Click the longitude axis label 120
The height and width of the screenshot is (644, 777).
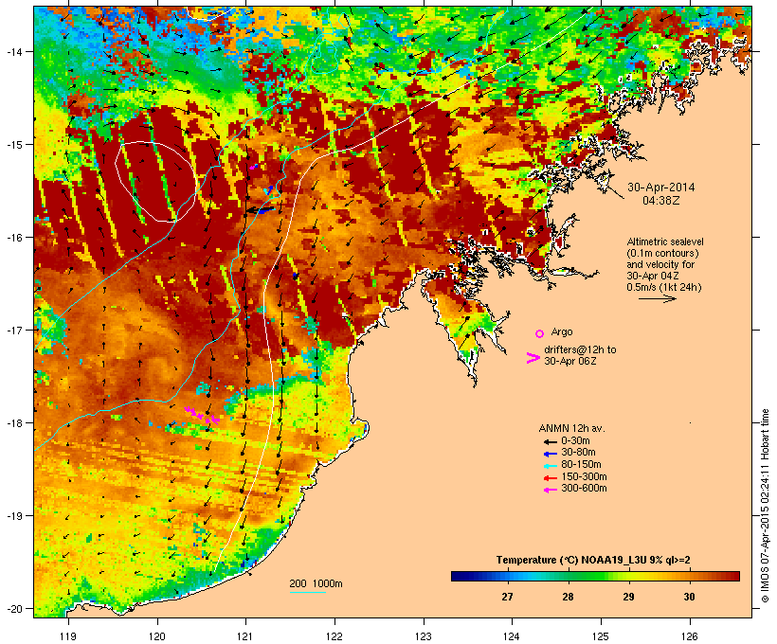tap(157, 636)
